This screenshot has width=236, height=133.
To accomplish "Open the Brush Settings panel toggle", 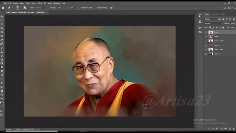I will tap(25, 8).
